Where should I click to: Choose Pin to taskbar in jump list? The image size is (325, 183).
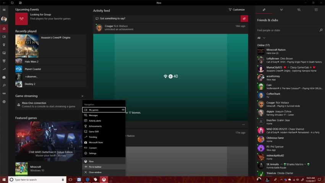tap(104, 167)
